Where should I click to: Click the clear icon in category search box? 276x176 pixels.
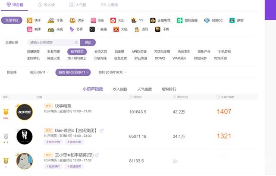(x=76, y=43)
